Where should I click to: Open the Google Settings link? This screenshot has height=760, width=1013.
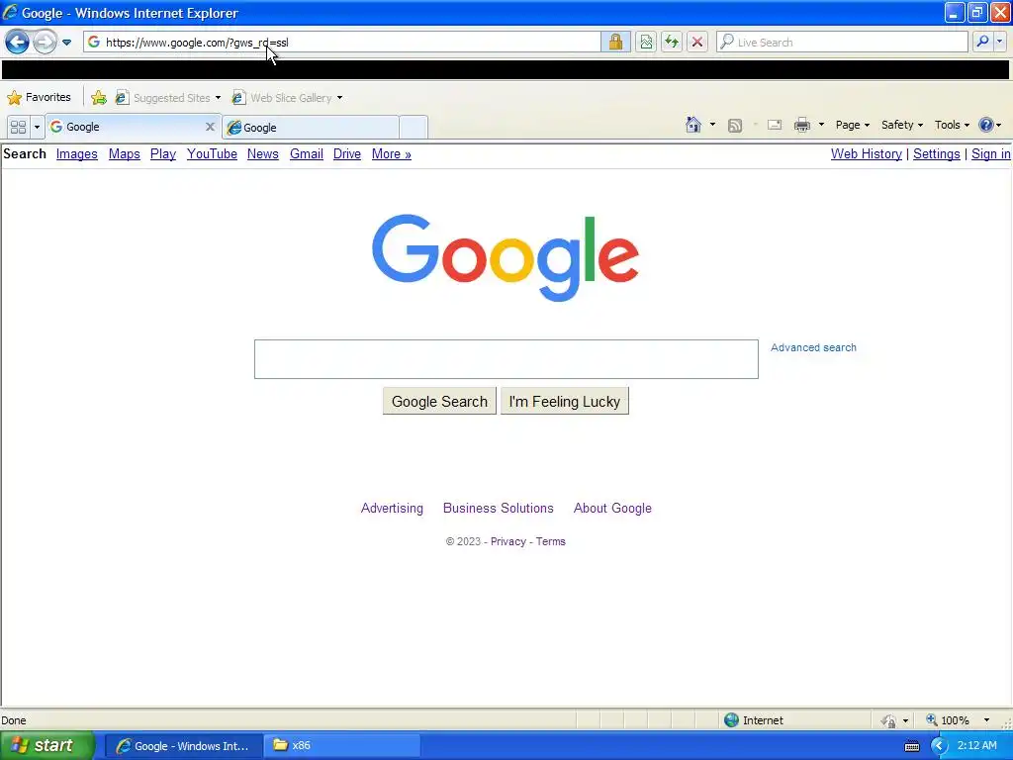point(936,153)
